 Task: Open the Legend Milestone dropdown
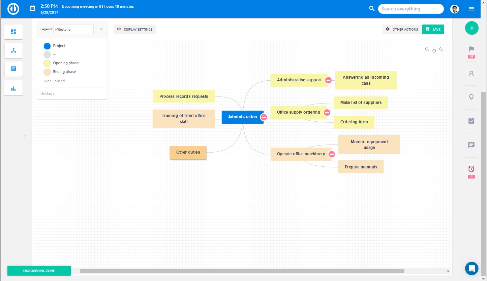pyautogui.click(x=73, y=29)
